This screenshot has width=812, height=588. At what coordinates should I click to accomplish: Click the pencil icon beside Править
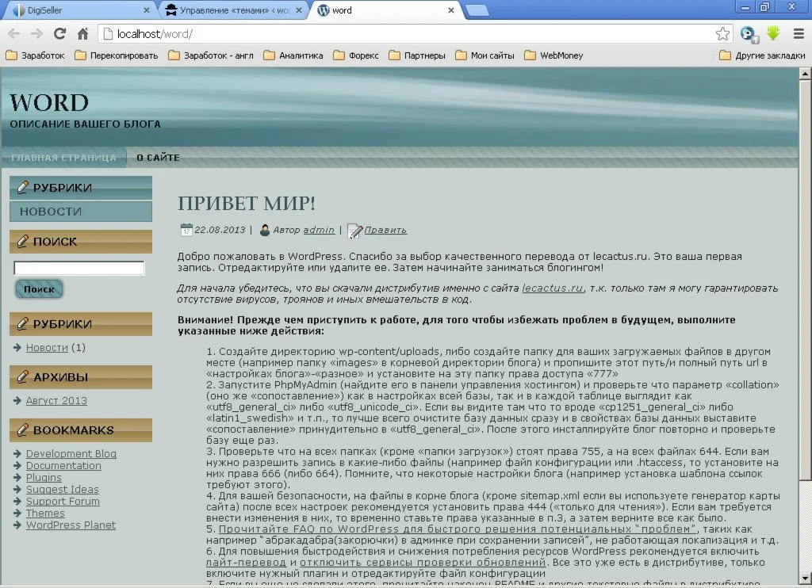click(x=355, y=230)
